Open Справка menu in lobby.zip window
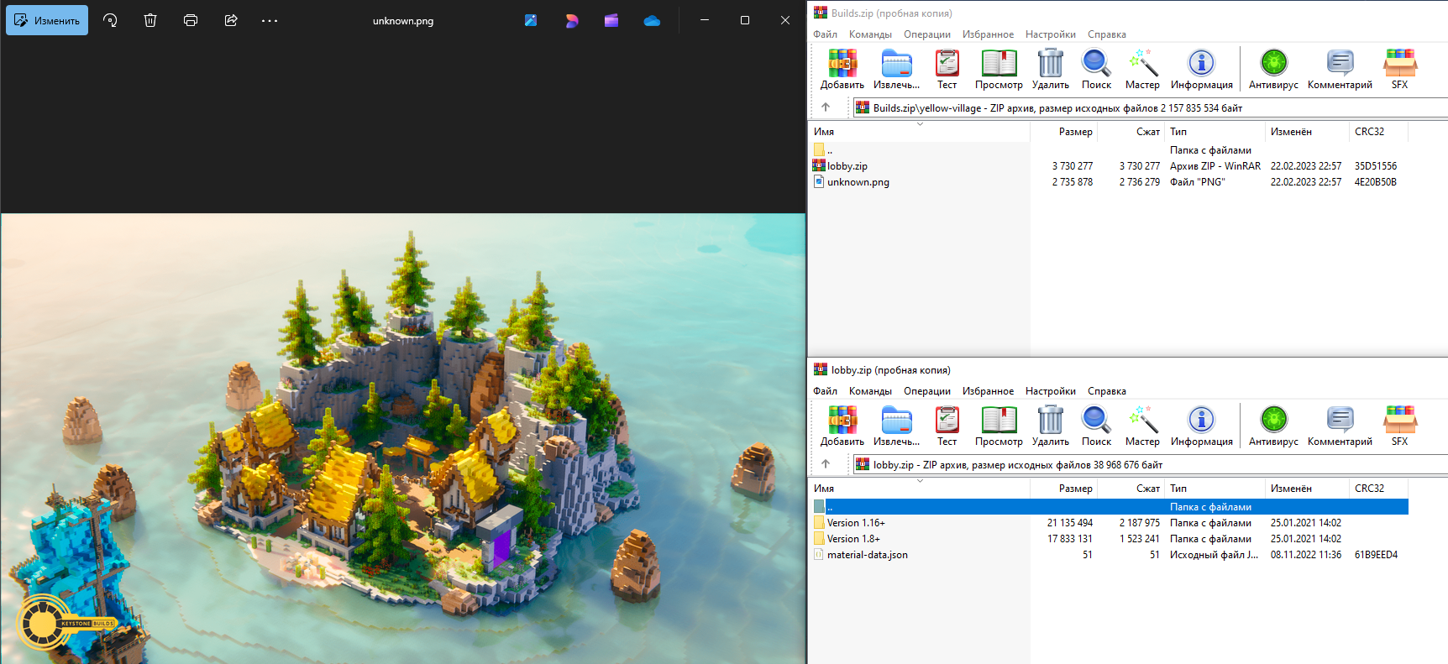This screenshot has height=664, width=1448. [x=1106, y=391]
